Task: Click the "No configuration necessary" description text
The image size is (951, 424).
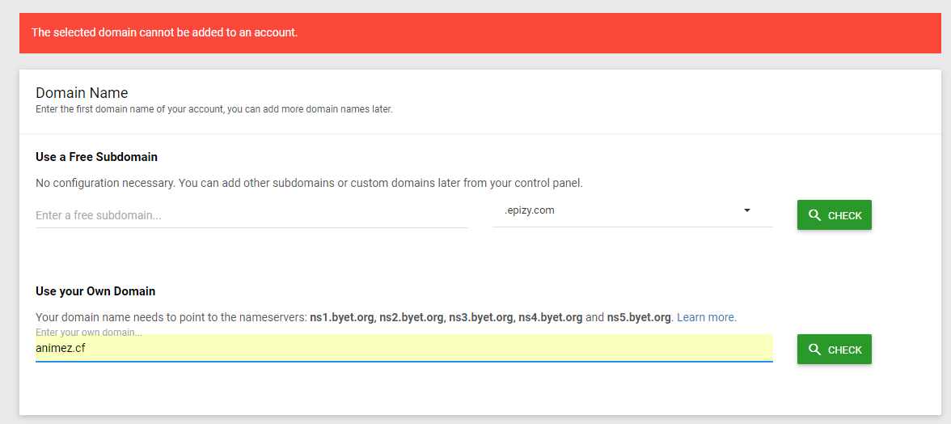Action: [309, 183]
